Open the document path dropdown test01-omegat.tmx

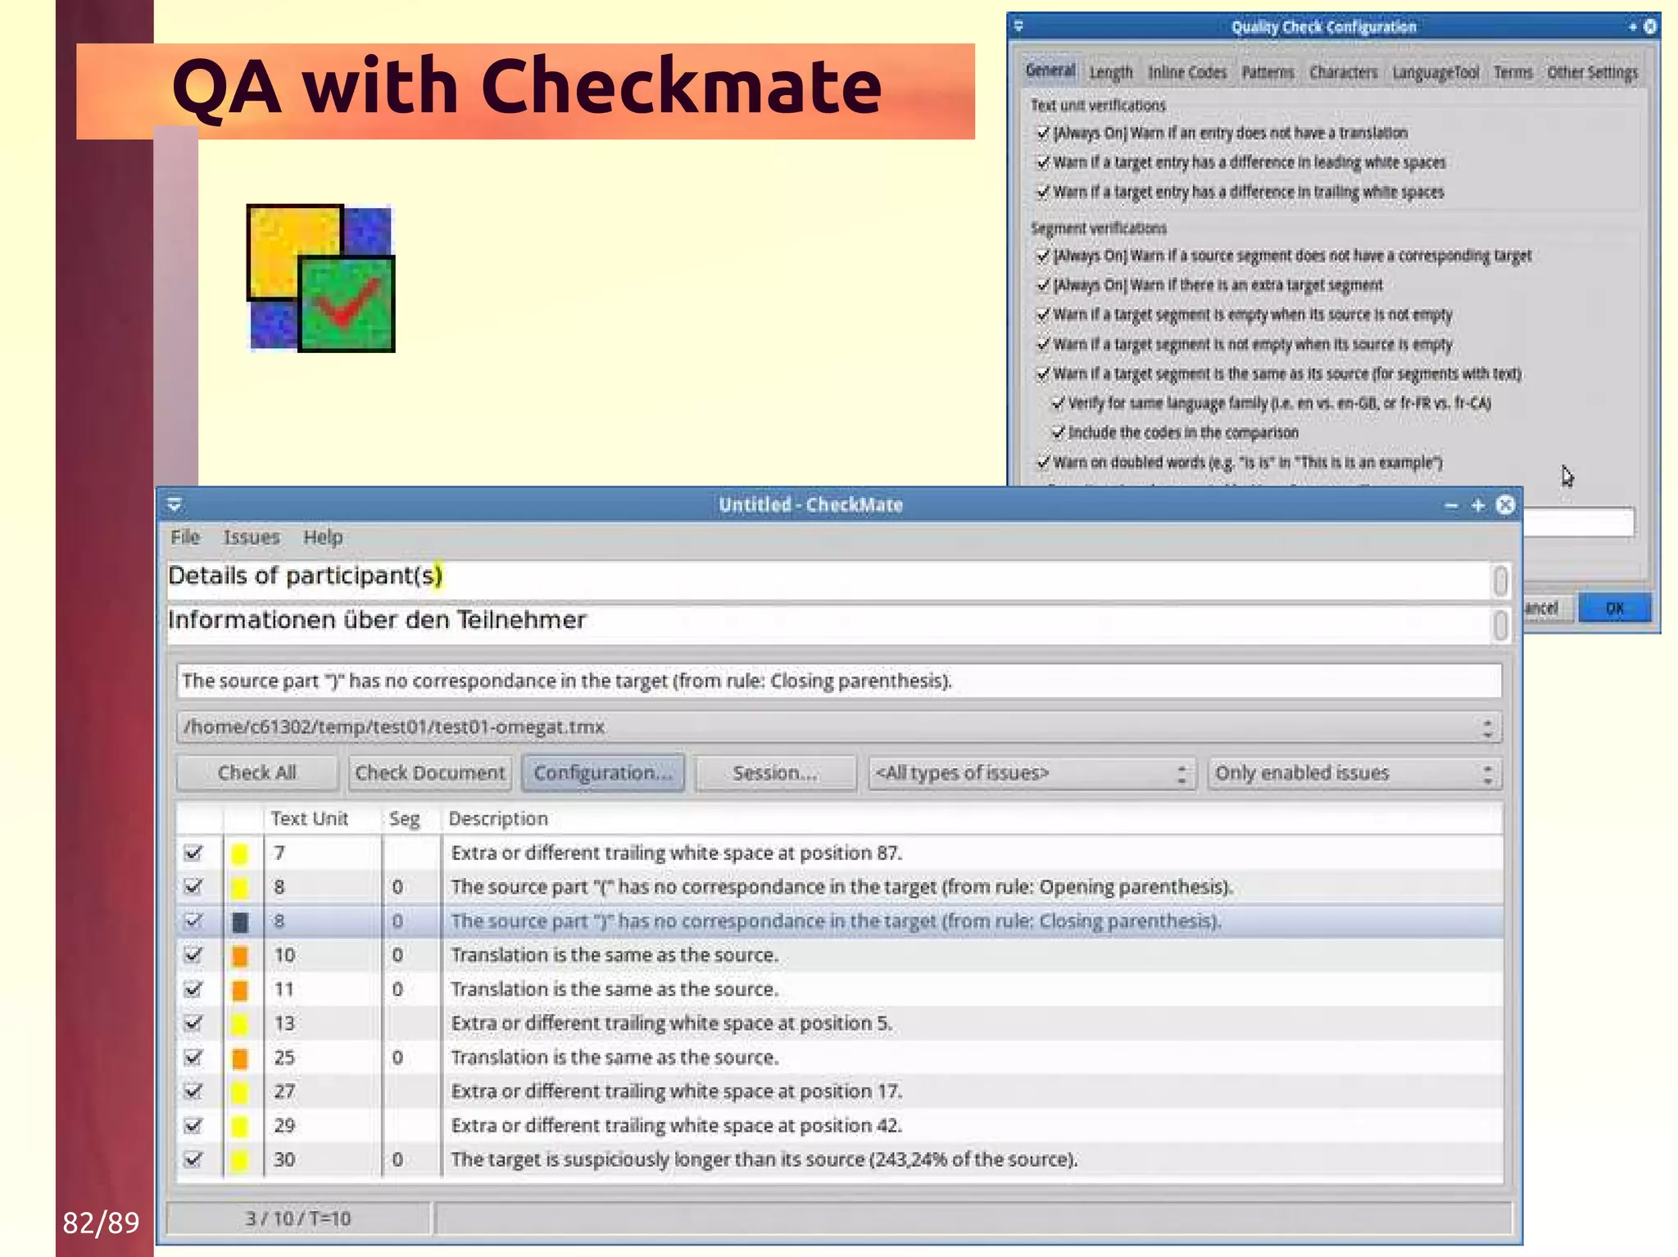(x=839, y=727)
